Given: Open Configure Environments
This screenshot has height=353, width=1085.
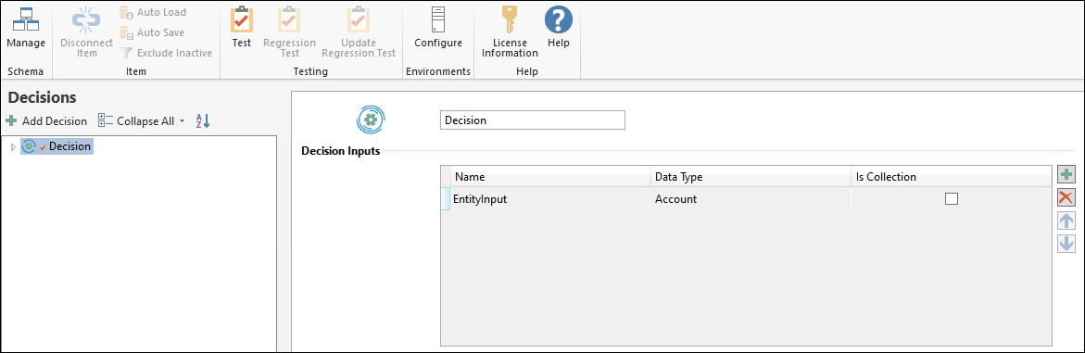Looking at the screenshot, I should click(438, 29).
